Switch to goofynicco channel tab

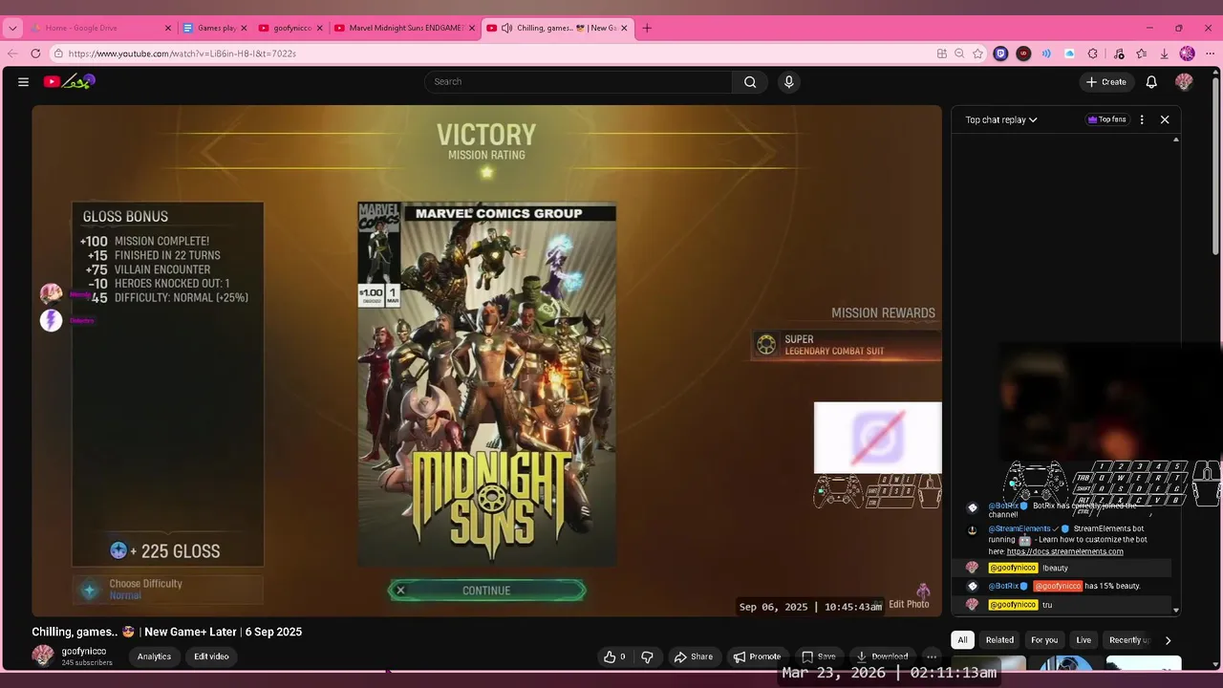pyautogui.click(x=291, y=28)
